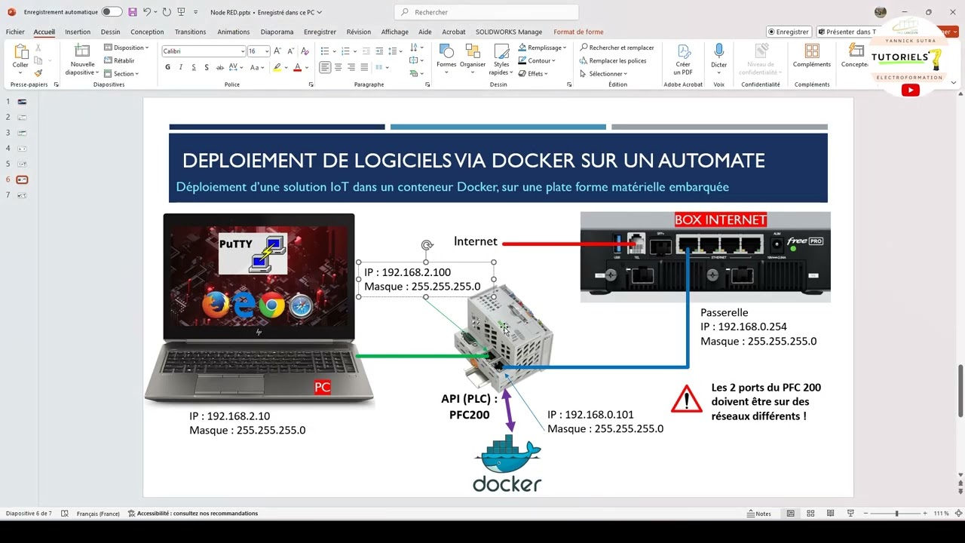This screenshot has width=965, height=543.
Task: Toggle text shadow (S) formatting
Action: point(207,67)
